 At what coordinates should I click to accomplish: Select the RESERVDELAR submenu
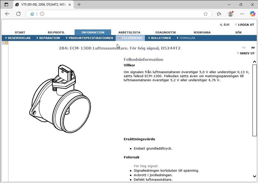[19, 38]
